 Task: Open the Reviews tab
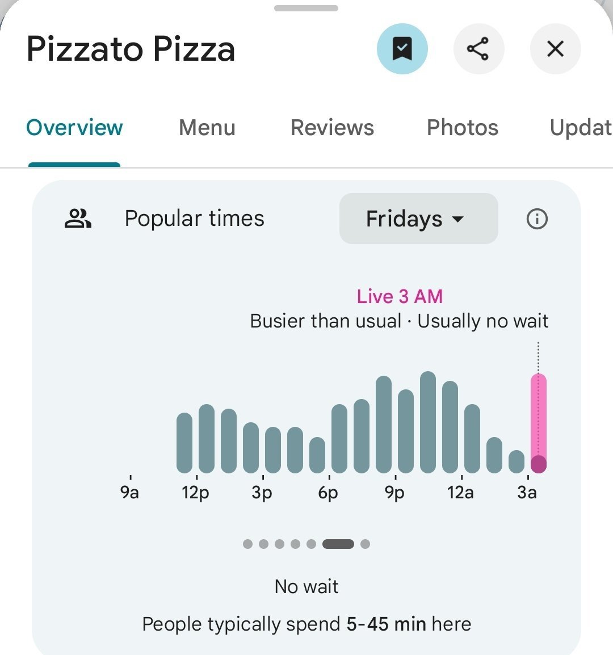click(332, 128)
